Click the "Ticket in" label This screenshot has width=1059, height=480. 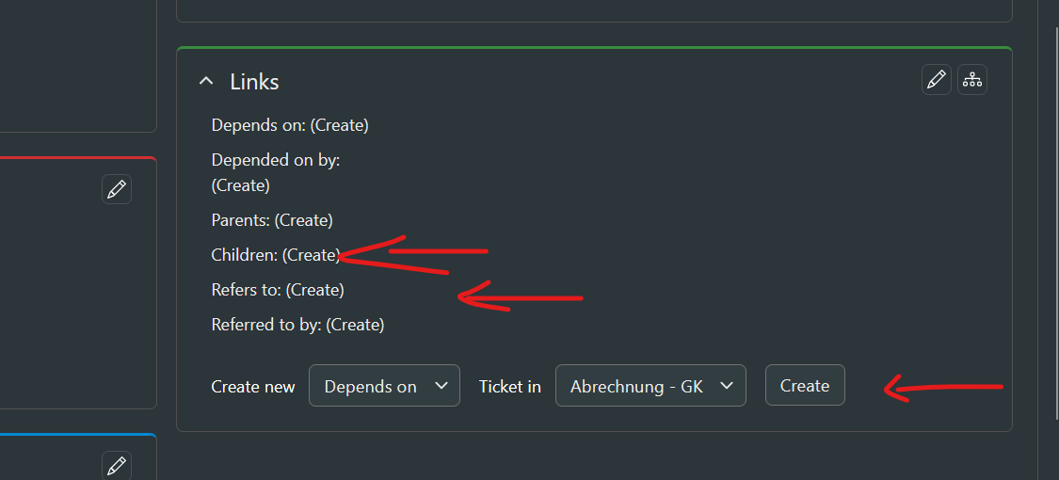(509, 387)
